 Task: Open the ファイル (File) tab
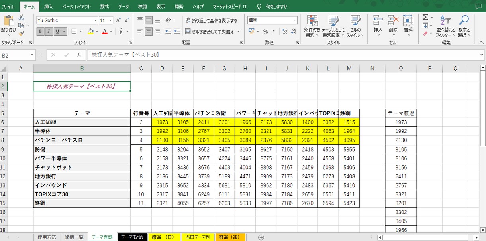pyautogui.click(x=8, y=7)
